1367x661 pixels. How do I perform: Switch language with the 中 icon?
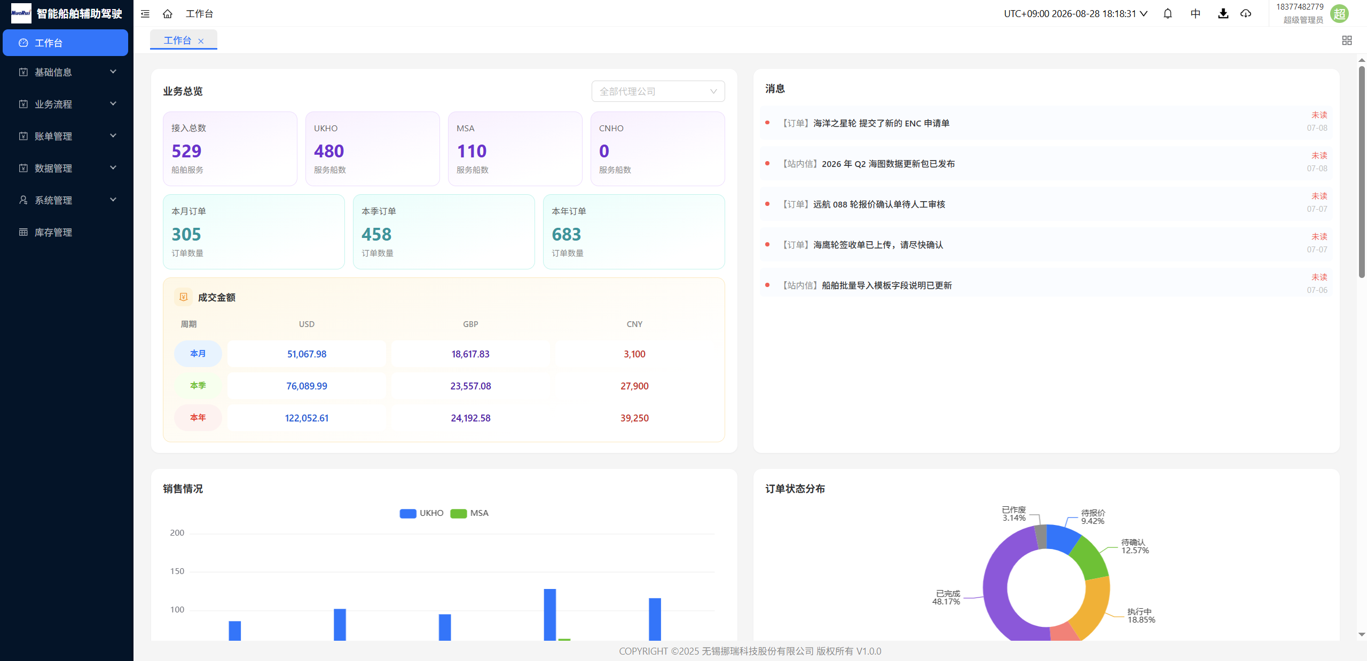(x=1196, y=14)
